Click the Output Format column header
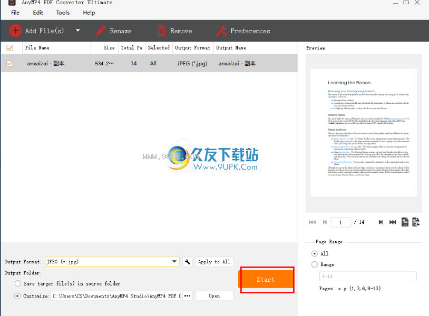Screen dimensions: 429x316 pos(193,47)
